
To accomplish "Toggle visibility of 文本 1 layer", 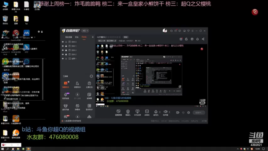I will (x=63, y=46).
